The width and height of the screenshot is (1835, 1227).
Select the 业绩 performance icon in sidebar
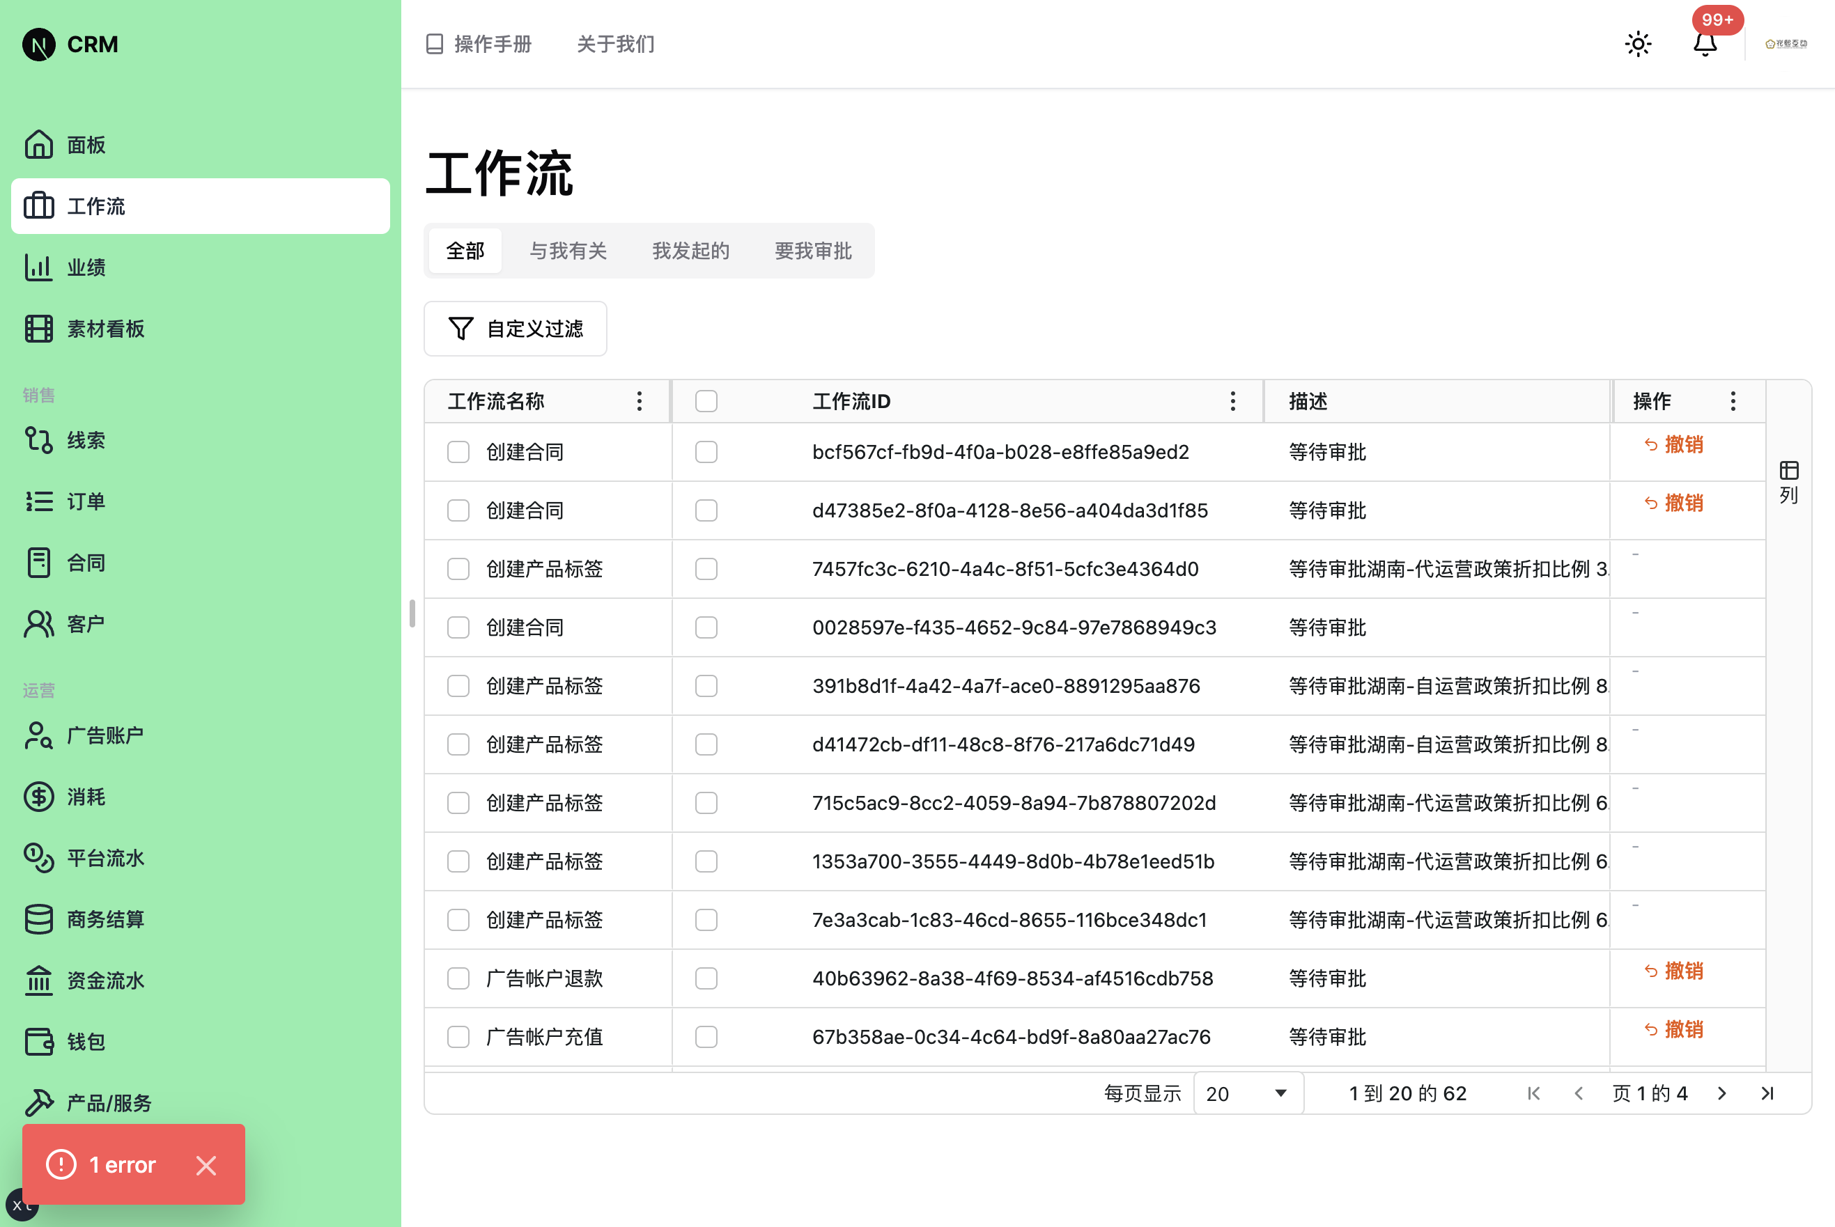[x=39, y=267]
